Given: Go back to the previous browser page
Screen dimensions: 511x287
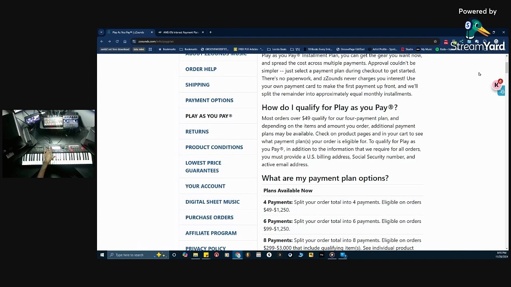Looking at the screenshot, I should coord(102,41).
